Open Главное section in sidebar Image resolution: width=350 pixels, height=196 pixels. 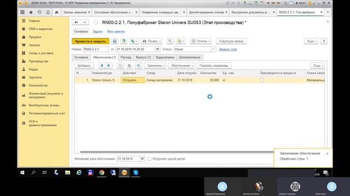click(x=34, y=21)
